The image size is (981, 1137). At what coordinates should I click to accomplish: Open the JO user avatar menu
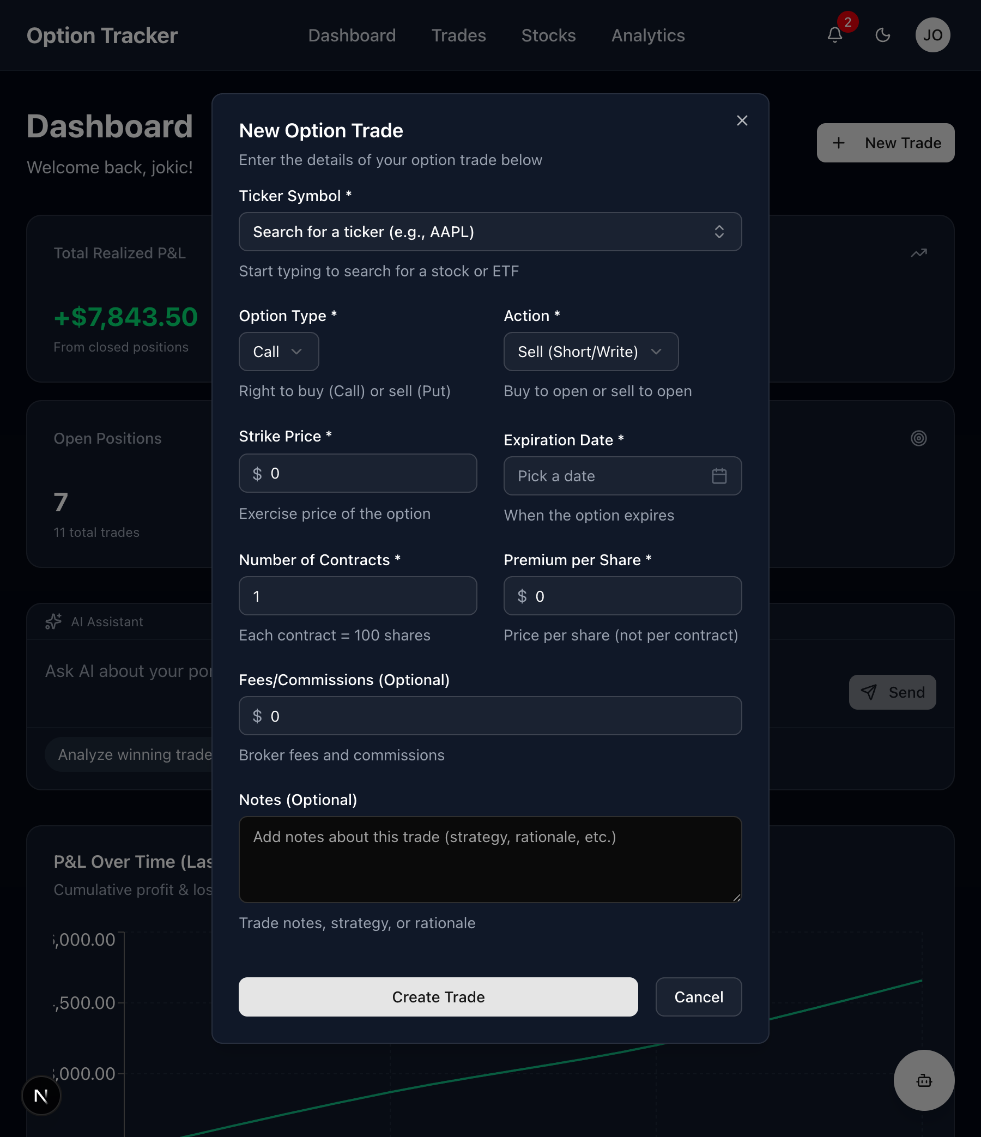pos(932,35)
